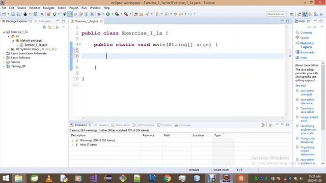
Task: Click the Help panel vertical scrollbar
Action: click(323, 113)
